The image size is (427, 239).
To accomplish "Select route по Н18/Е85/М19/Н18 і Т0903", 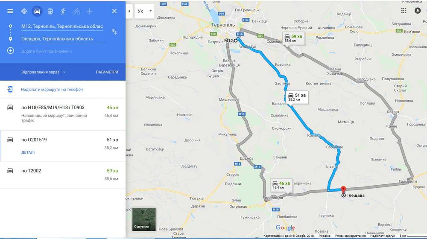I will pos(63,114).
